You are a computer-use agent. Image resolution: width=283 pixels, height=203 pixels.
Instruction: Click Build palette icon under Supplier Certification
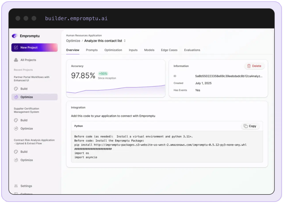[x=16, y=120]
